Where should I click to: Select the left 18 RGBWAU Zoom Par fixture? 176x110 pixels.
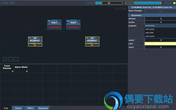[35, 41]
